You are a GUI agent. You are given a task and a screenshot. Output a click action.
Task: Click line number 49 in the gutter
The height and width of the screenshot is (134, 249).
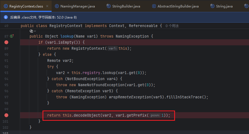click(x=6, y=26)
